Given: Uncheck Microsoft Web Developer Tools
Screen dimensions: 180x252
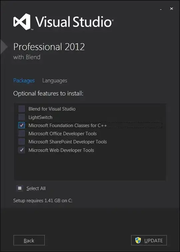Looking at the screenshot, I should pyautogui.click(x=21, y=150).
